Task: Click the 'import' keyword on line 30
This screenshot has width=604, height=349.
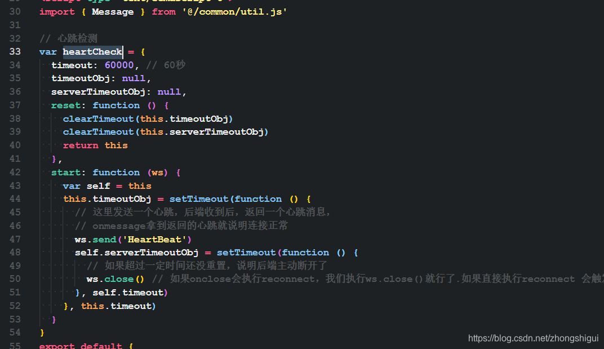Action: click(x=57, y=12)
